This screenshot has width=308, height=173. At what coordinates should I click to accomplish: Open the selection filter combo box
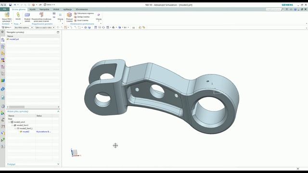point(24,27)
